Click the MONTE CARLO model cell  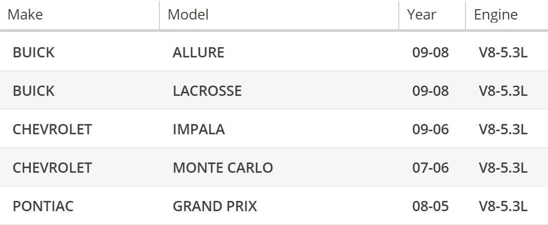tap(222, 168)
